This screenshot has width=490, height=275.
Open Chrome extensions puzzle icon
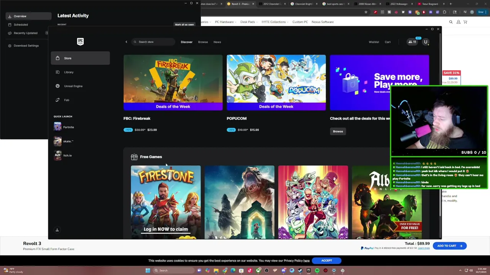click(444, 12)
